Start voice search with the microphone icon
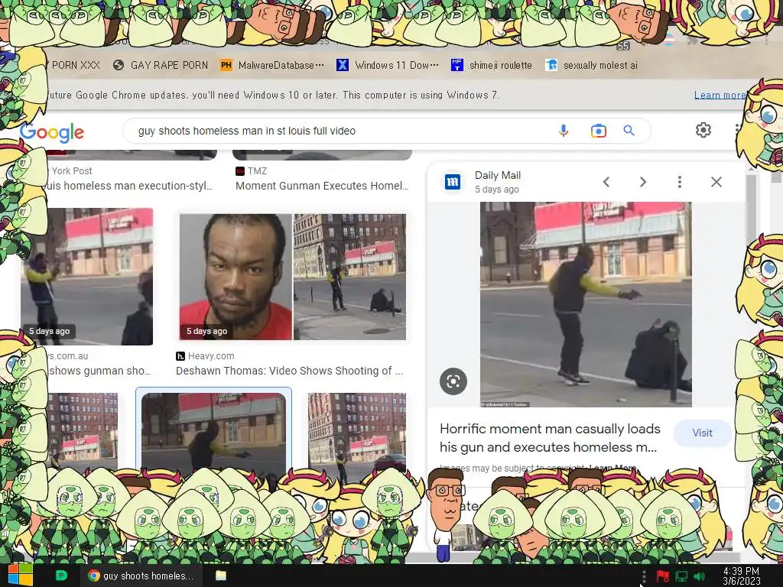This screenshot has width=783, height=587. point(564,131)
